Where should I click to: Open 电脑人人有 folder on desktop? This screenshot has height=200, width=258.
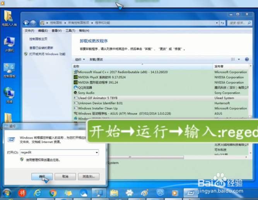pos(9,18)
